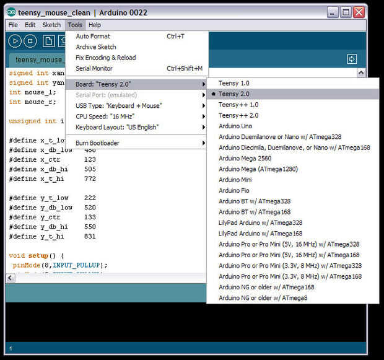This screenshot has height=360, width=384.
Task: Click the Serial Monitor icon at toolbar right
Action: click(352, 59)
